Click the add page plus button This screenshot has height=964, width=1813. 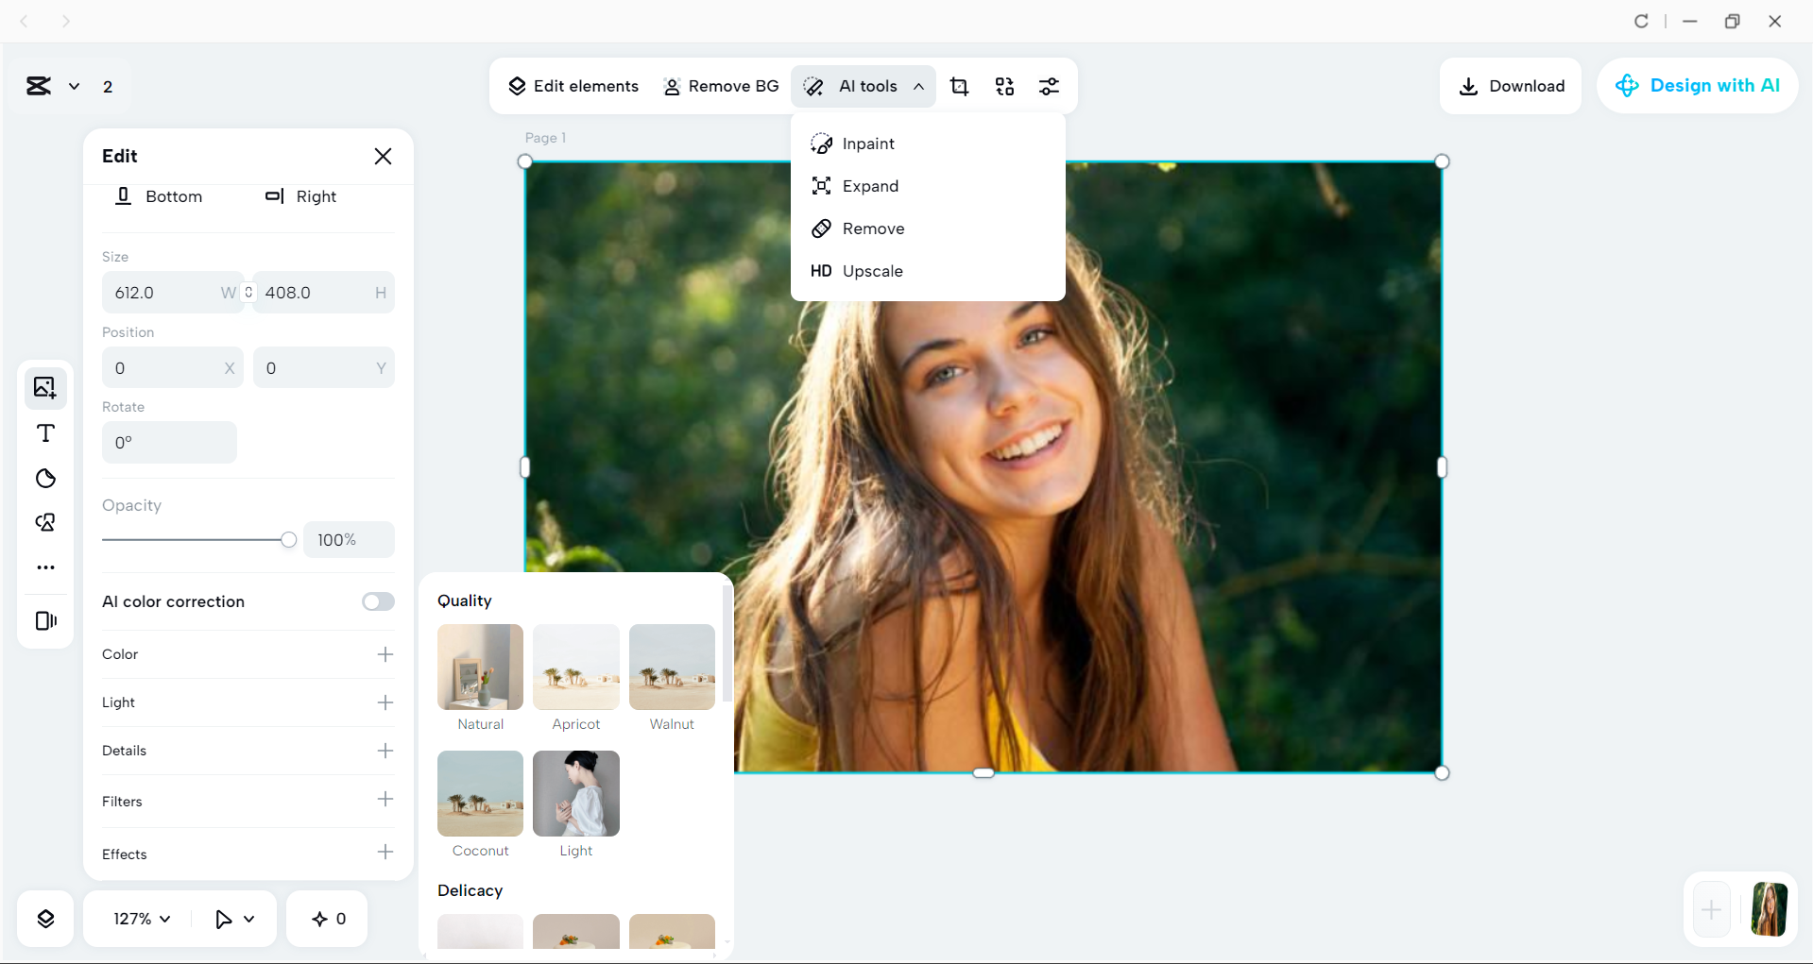tap(1711, 910)
